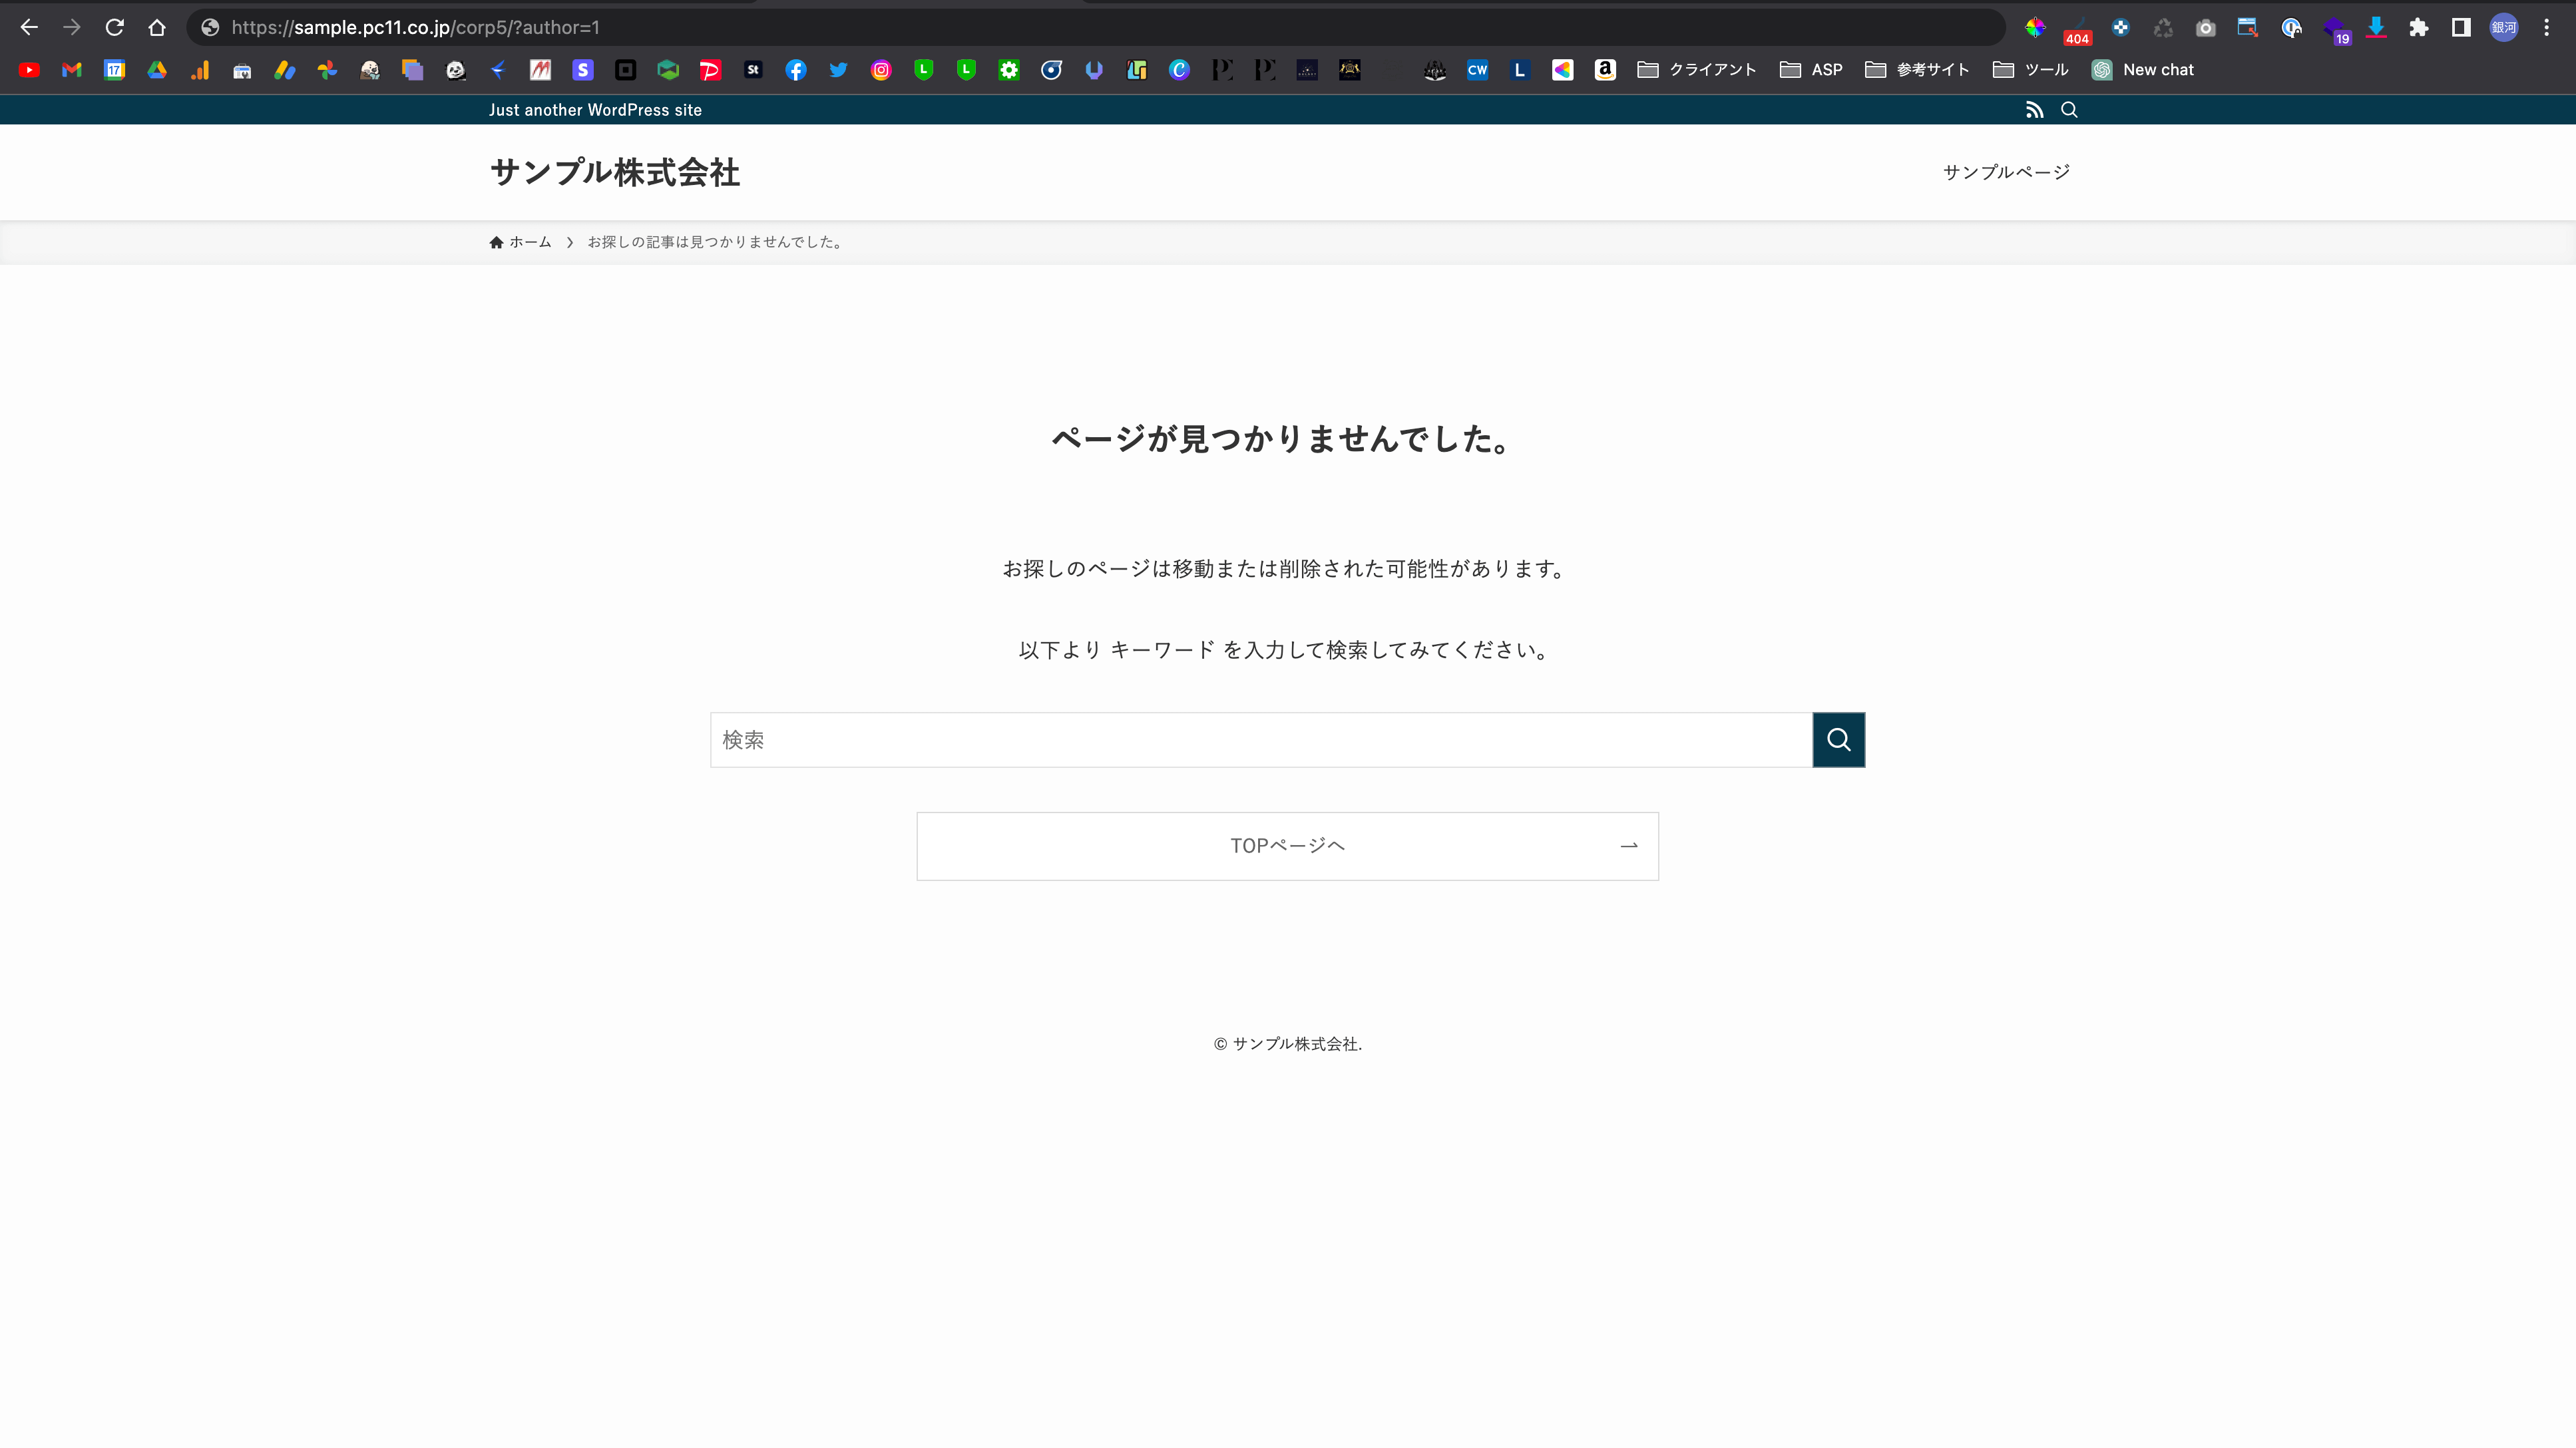Screen dimensions: 2576x1448
Task: Open the Twitter bookmark icon
Action: click(838, 70)
